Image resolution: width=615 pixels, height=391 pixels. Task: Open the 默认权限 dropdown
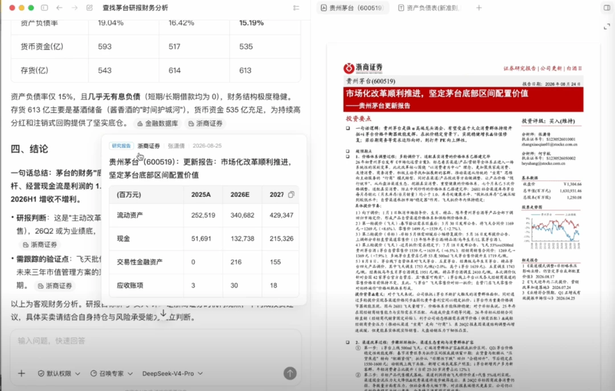click(x=59, y=373)
